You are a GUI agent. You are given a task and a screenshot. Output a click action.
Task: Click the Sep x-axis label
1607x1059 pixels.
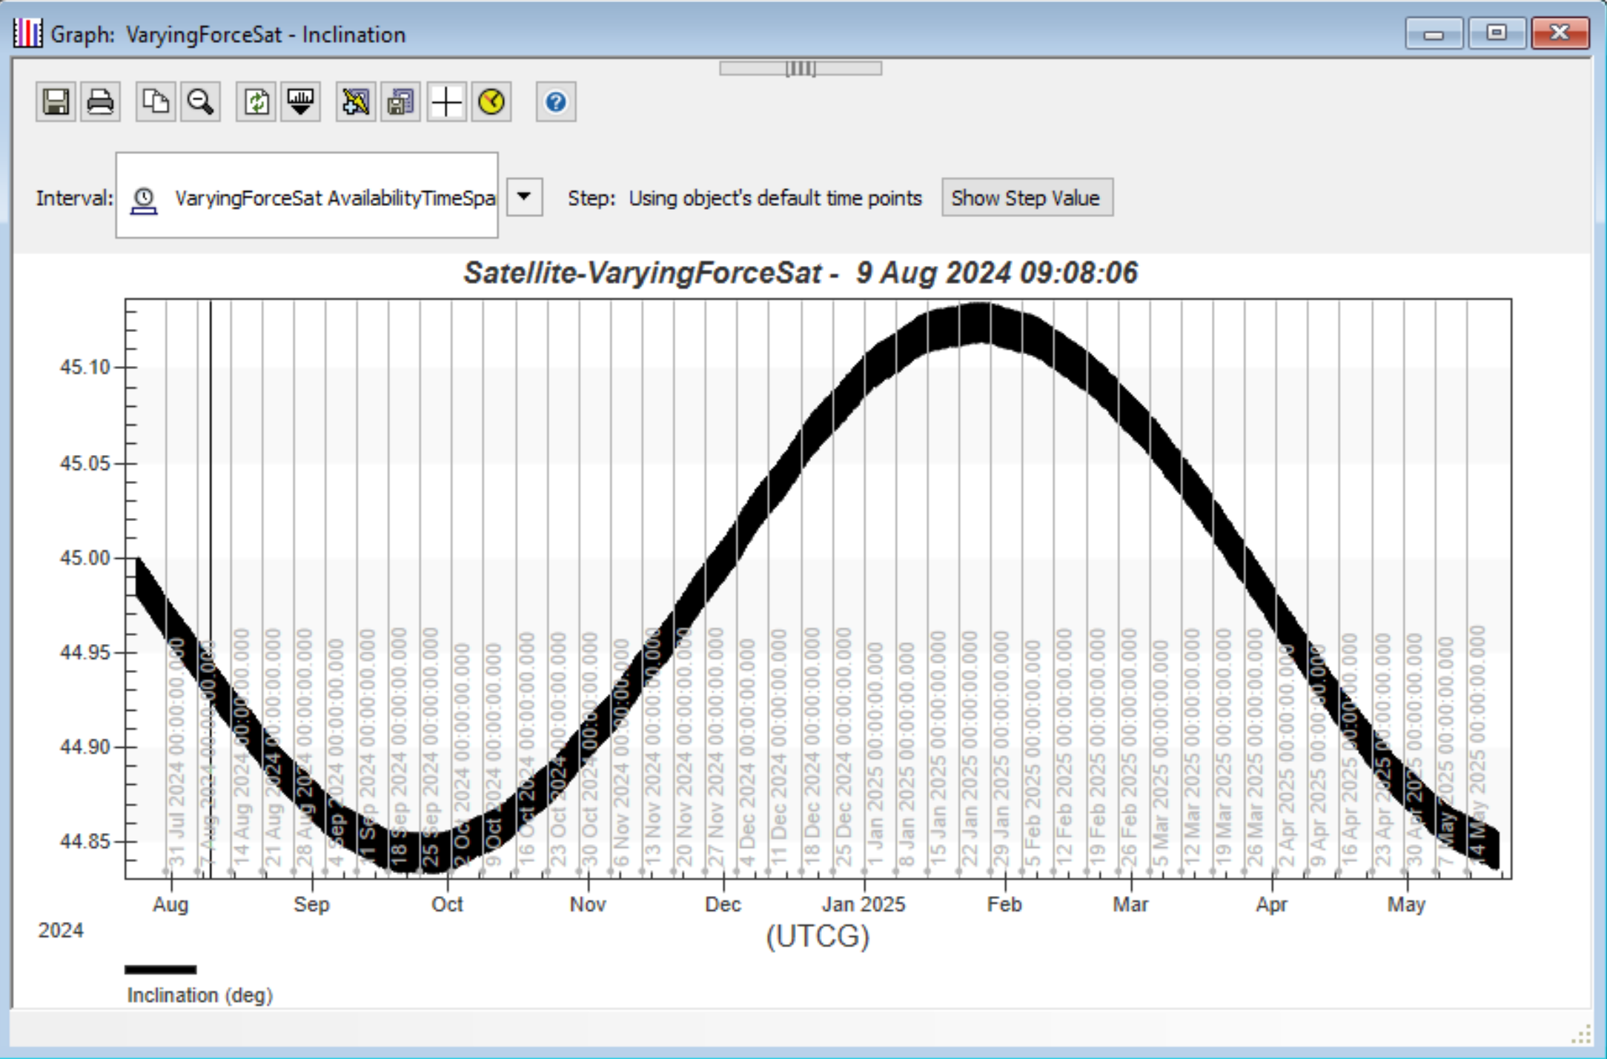311,905
